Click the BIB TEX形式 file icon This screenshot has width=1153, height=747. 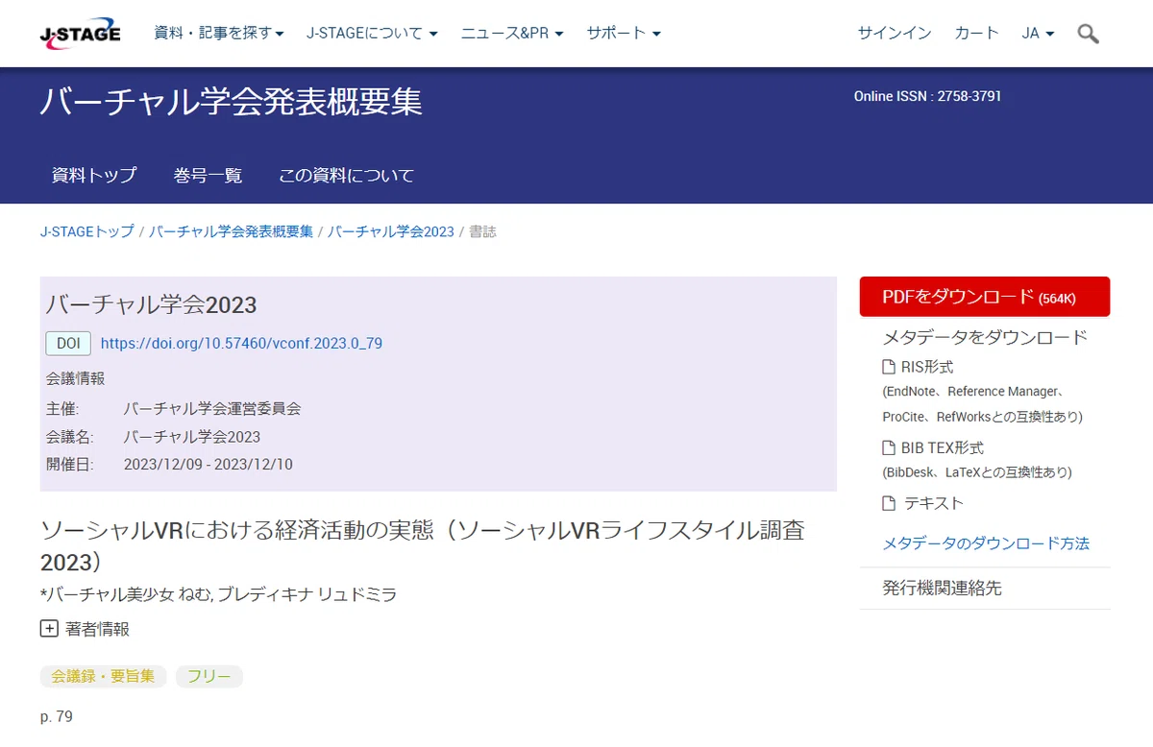(889, 447)
